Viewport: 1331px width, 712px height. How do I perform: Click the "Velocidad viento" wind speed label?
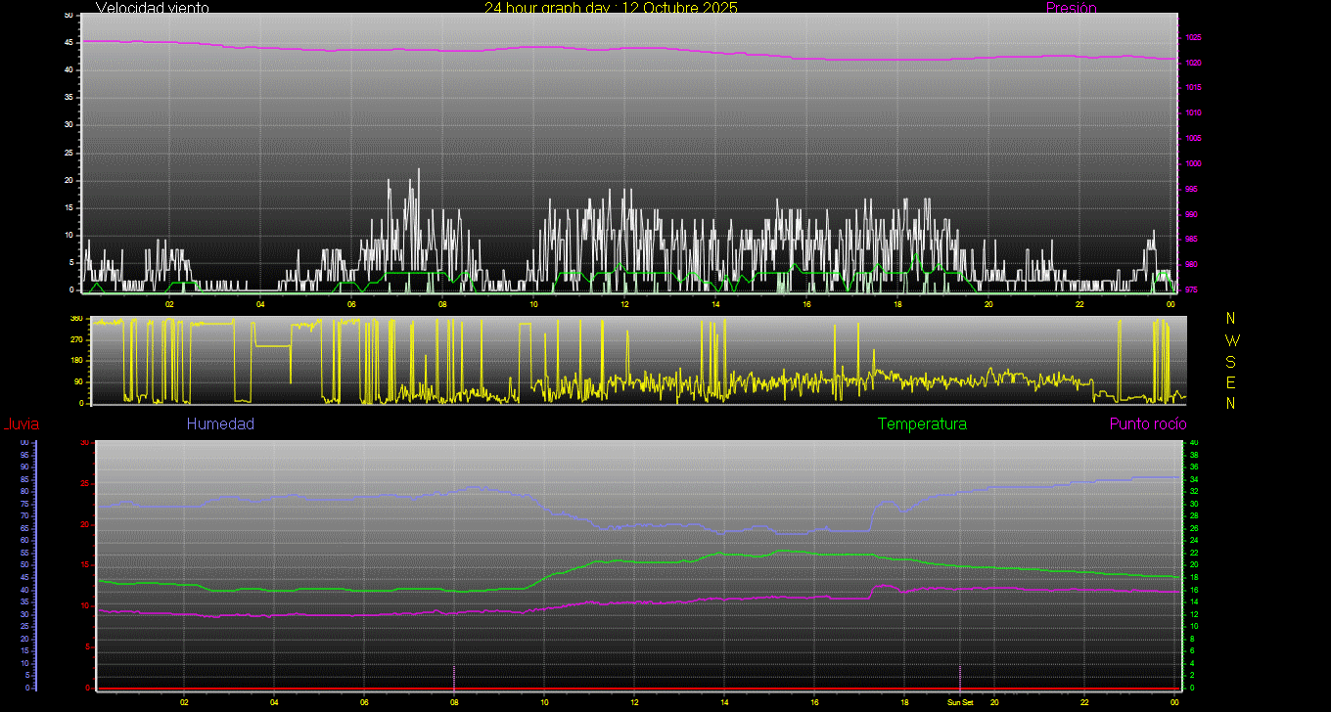coord(152,8)
